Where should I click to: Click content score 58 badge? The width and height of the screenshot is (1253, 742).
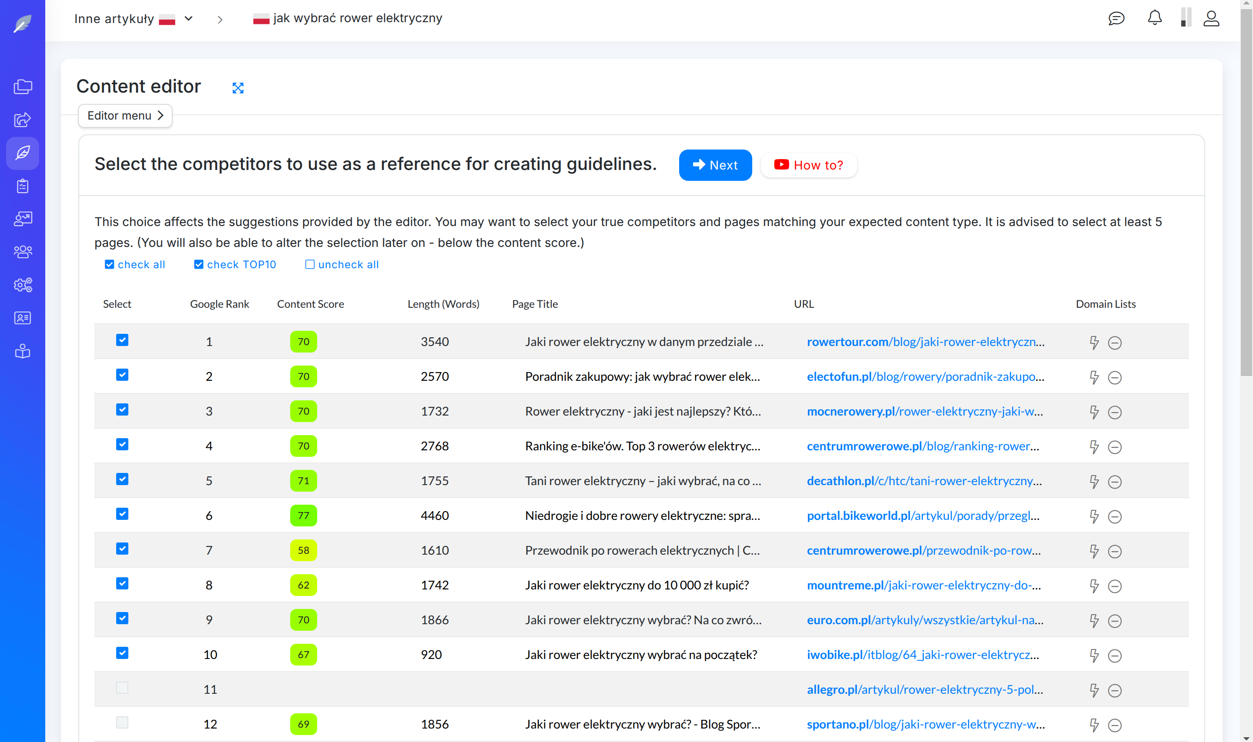[303, 550]
